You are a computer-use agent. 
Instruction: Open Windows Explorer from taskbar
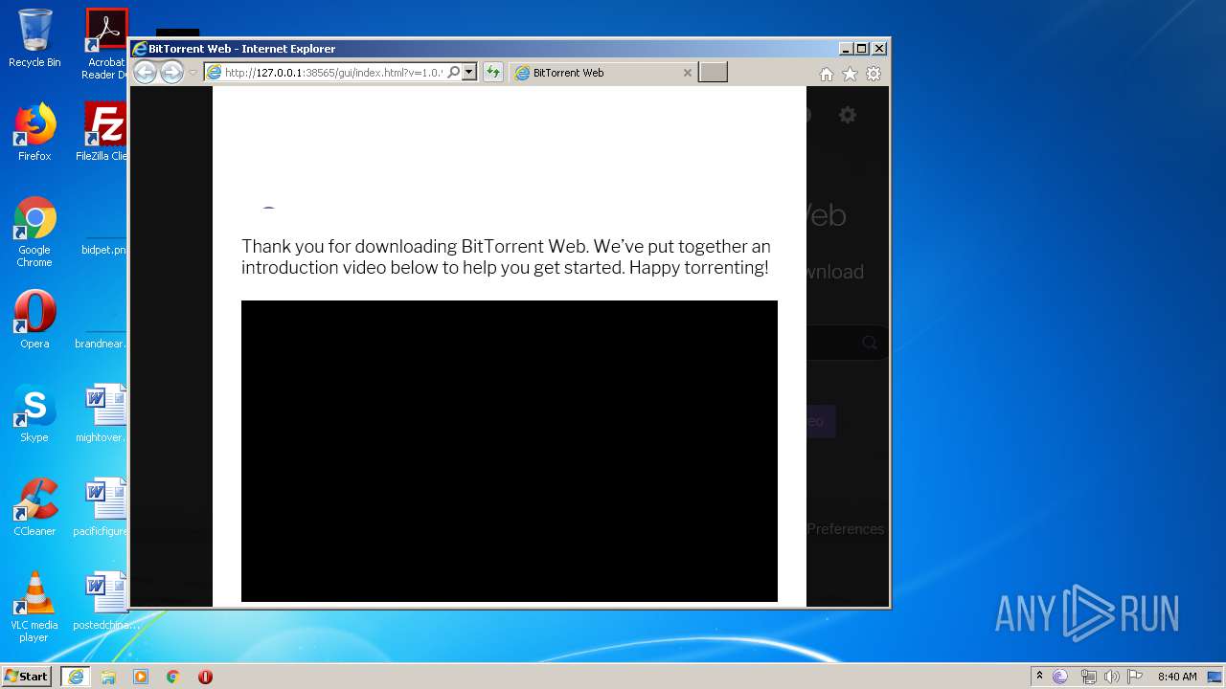108,677
